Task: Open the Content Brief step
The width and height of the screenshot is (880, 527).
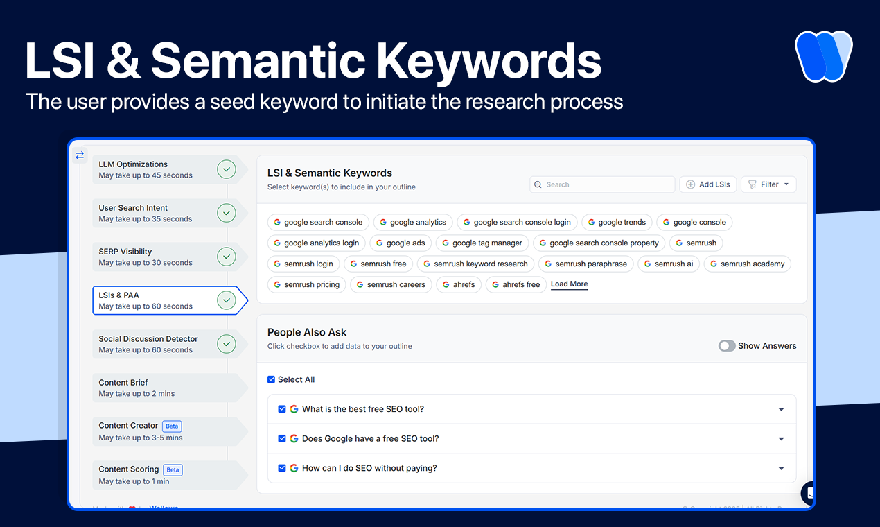Action: tap(170, 388)
